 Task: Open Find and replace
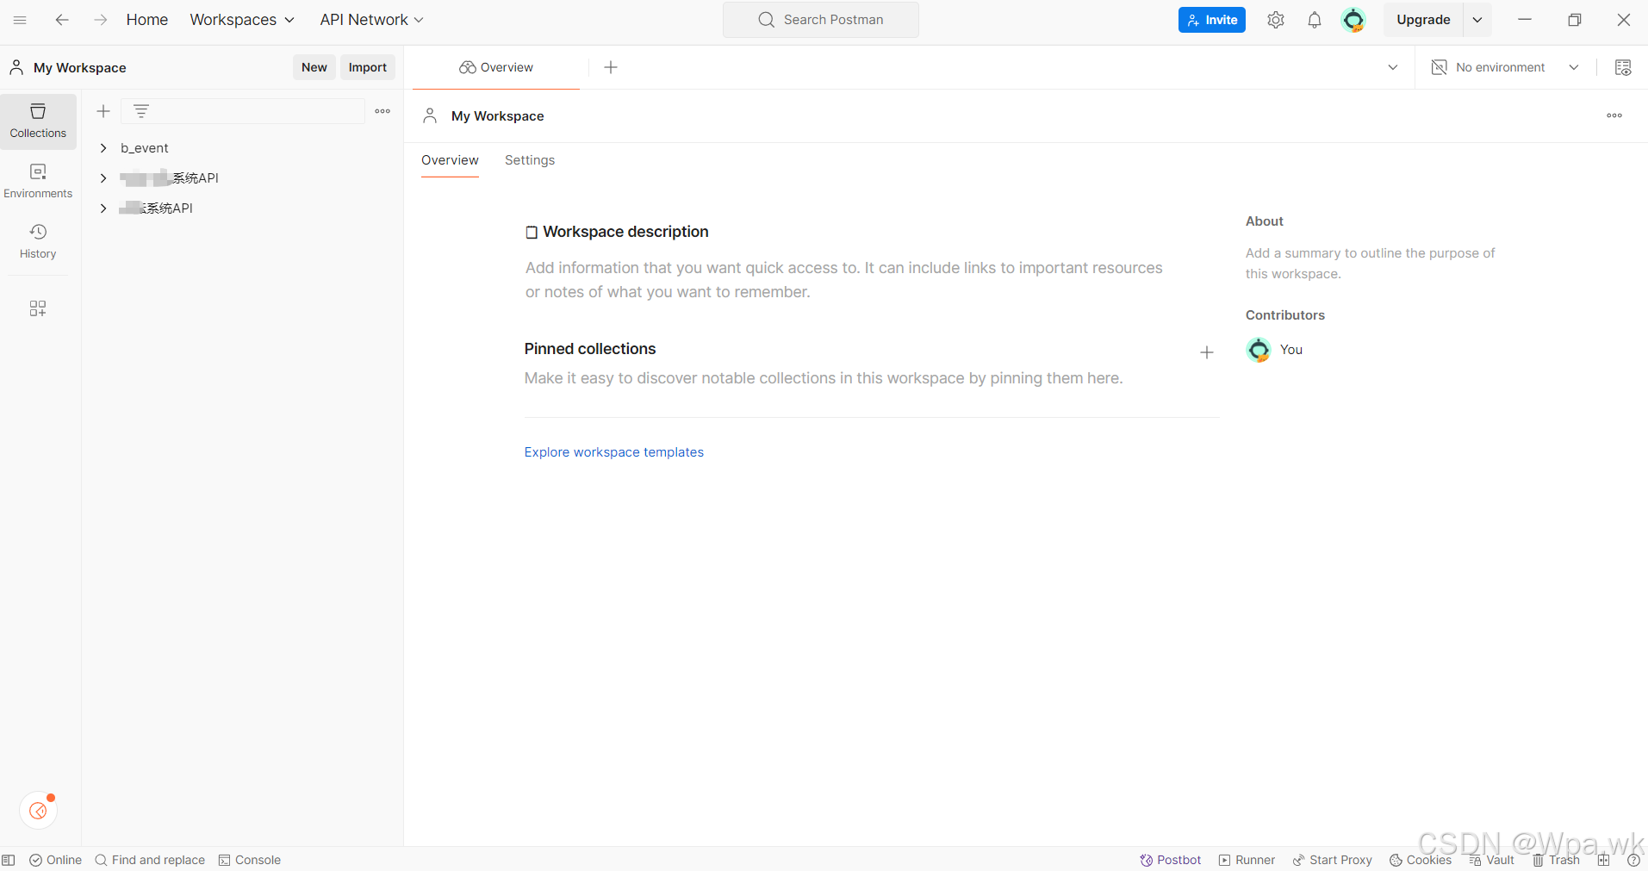[150, 860]
